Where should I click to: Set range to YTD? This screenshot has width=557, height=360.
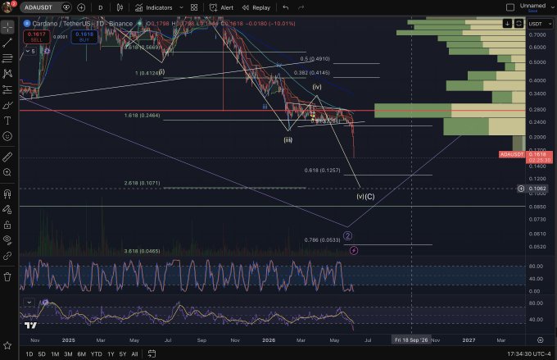(x=97, y=354)
